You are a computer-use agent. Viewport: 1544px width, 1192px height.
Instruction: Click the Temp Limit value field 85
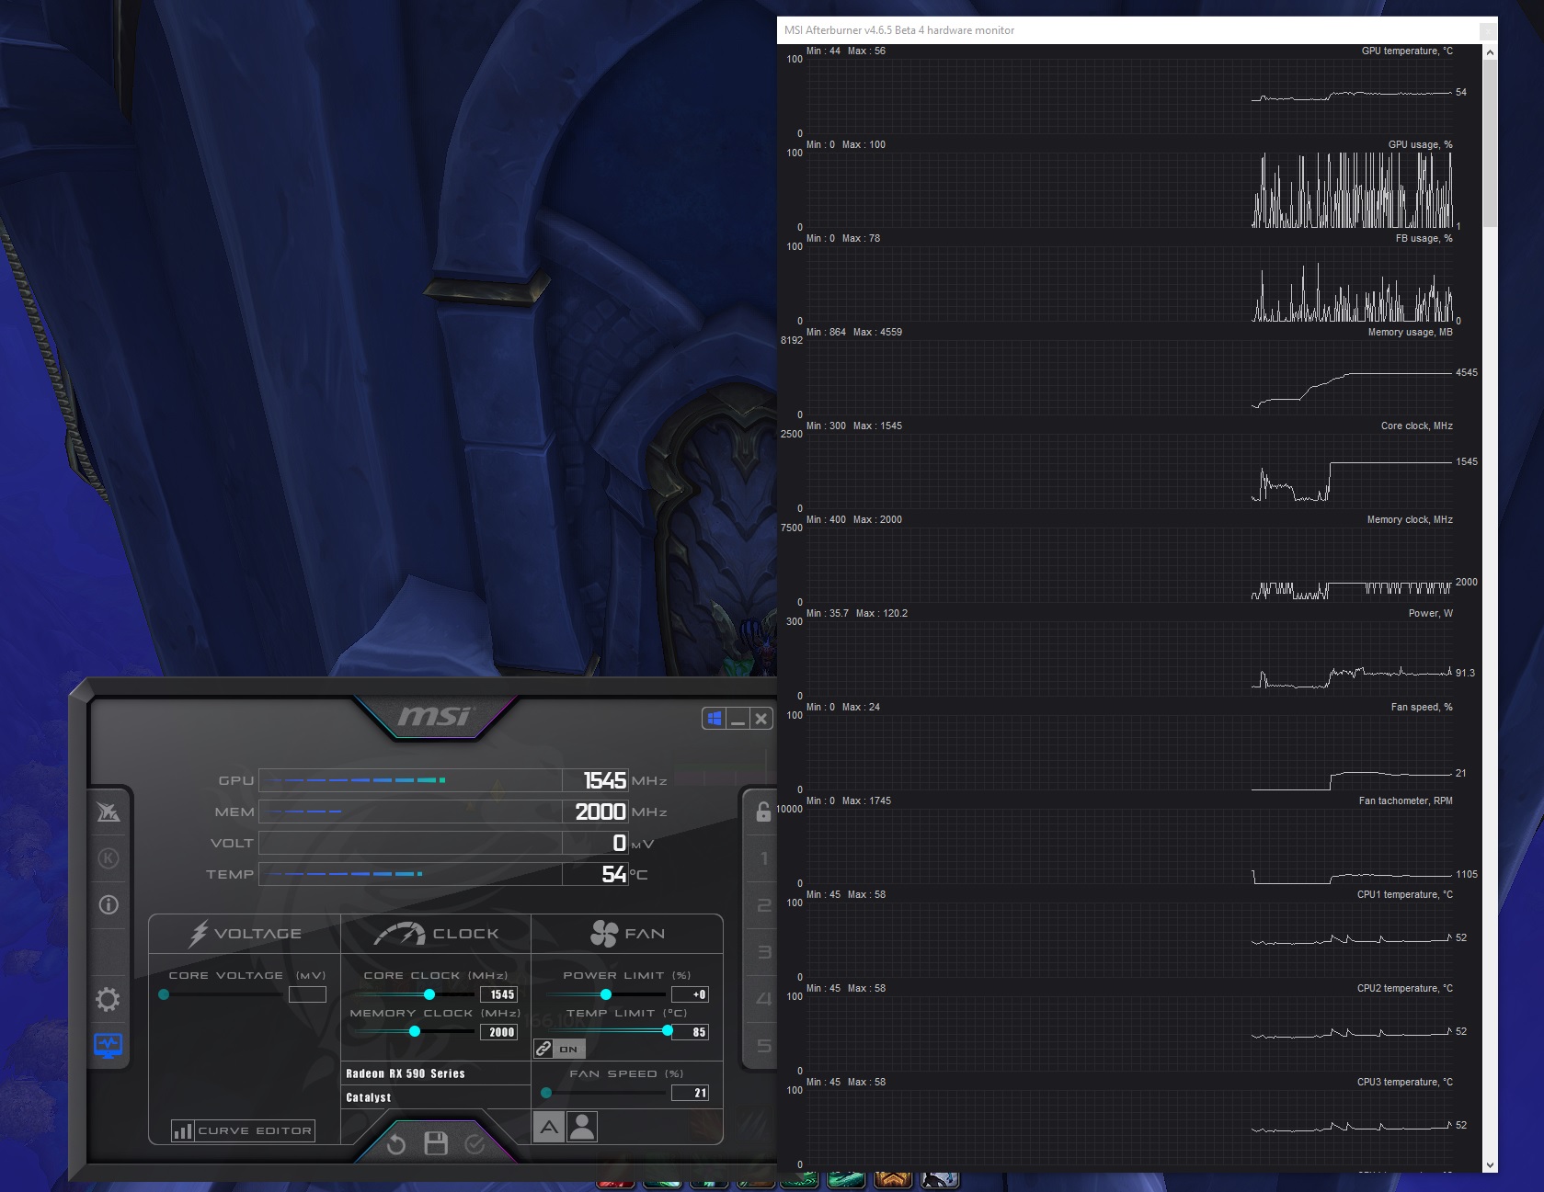click(690, 1032)
